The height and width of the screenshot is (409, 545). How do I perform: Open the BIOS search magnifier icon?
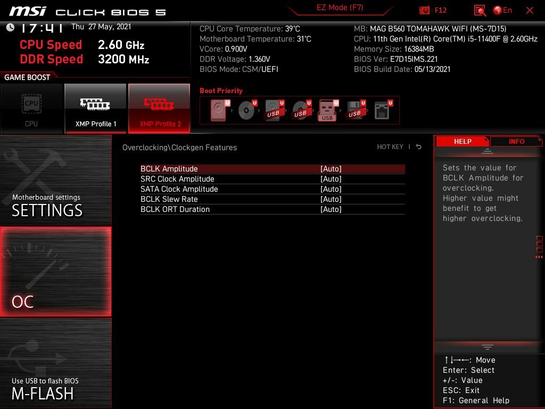480,11
